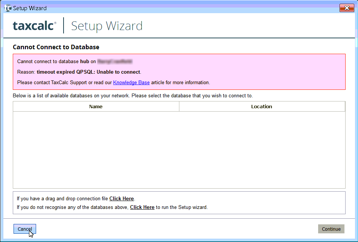Open the Knowledge Base article link
Viewport: 358px width, 242px height.
pyautogui.click(x=131, y=82)
